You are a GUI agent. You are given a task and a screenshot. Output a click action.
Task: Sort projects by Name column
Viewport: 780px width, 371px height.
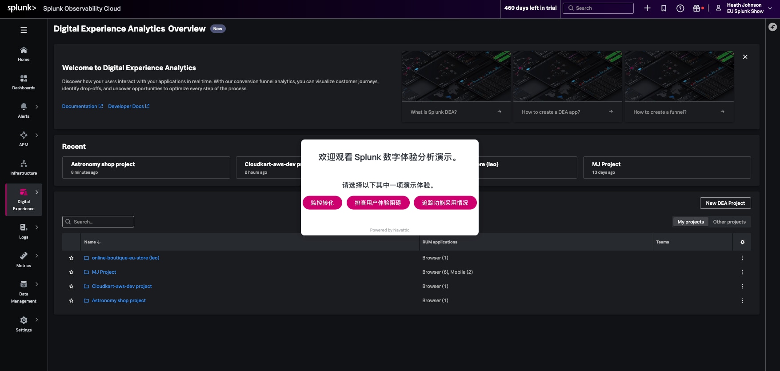pos(92,242)
